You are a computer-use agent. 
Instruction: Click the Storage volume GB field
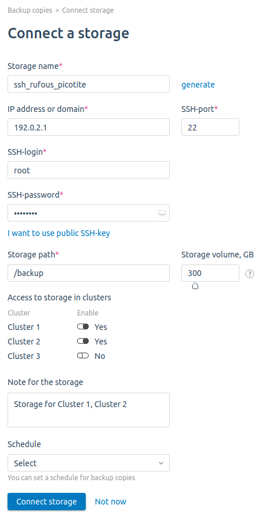pos(210,273)
